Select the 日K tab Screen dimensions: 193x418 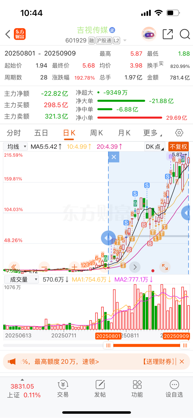[69, 133]
